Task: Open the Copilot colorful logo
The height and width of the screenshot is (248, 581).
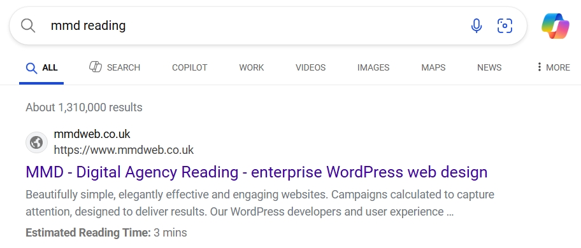Action: pos(555,26)
